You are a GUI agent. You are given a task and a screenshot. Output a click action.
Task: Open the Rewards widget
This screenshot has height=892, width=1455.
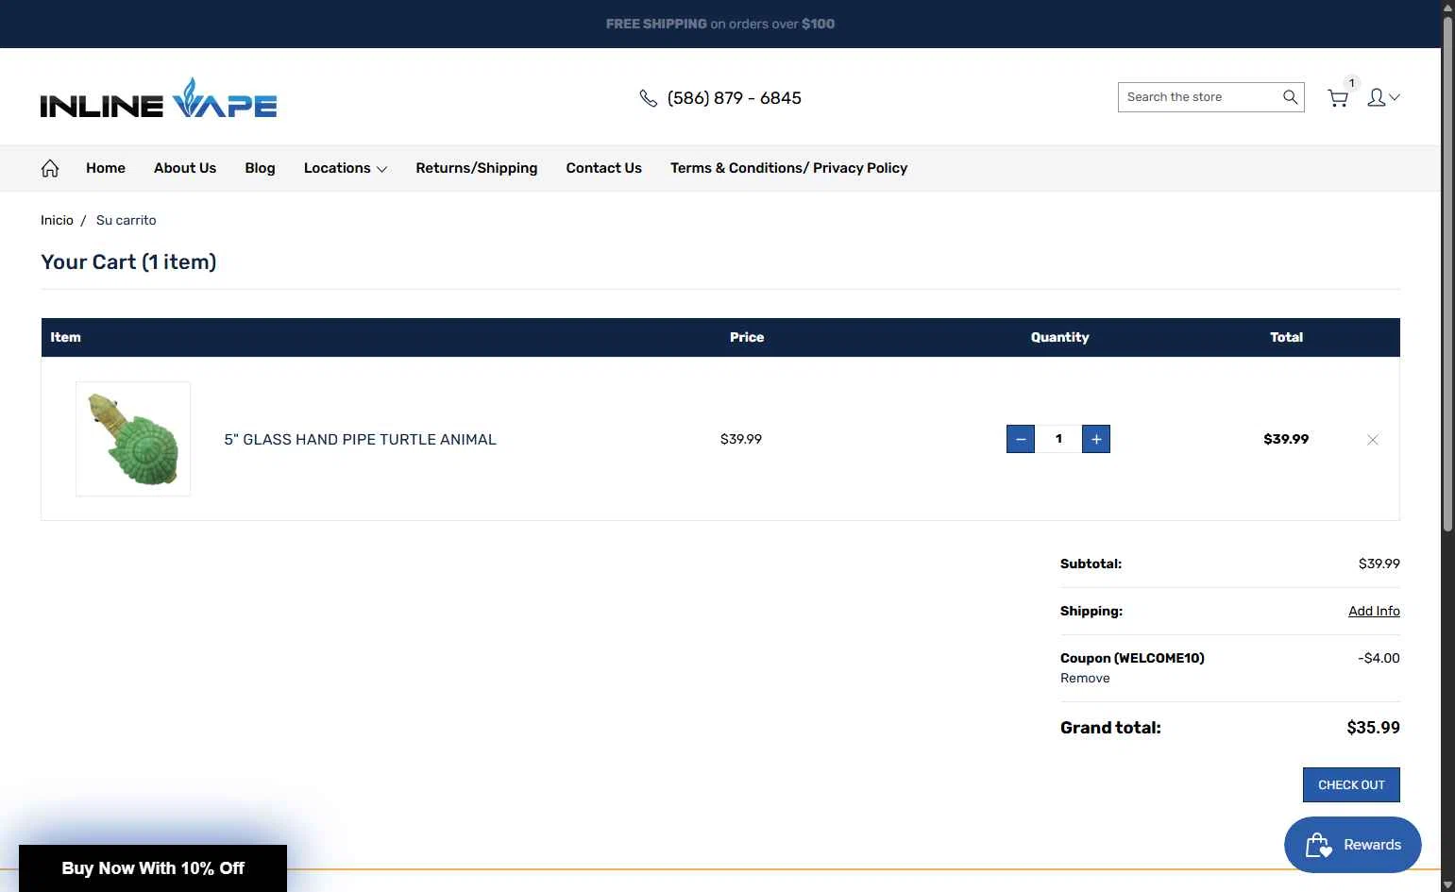1353,845
